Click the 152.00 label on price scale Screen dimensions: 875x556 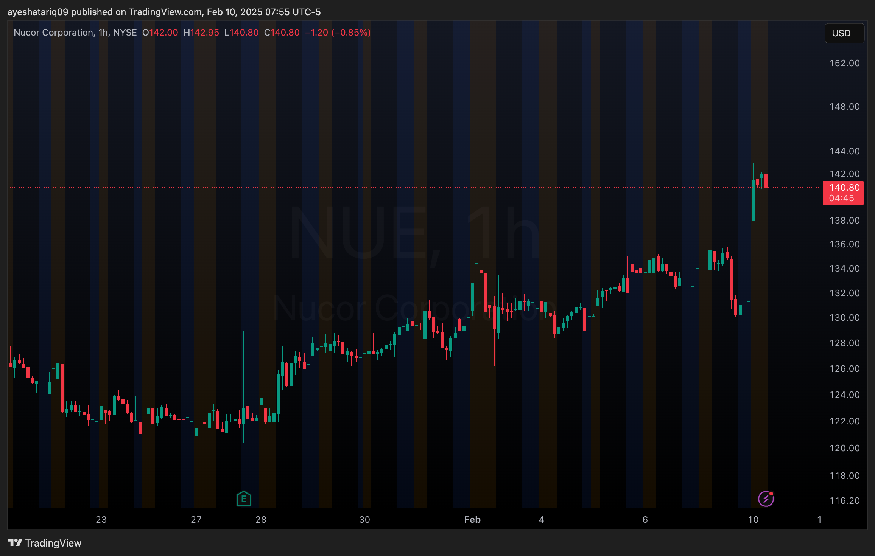(844, 63)
